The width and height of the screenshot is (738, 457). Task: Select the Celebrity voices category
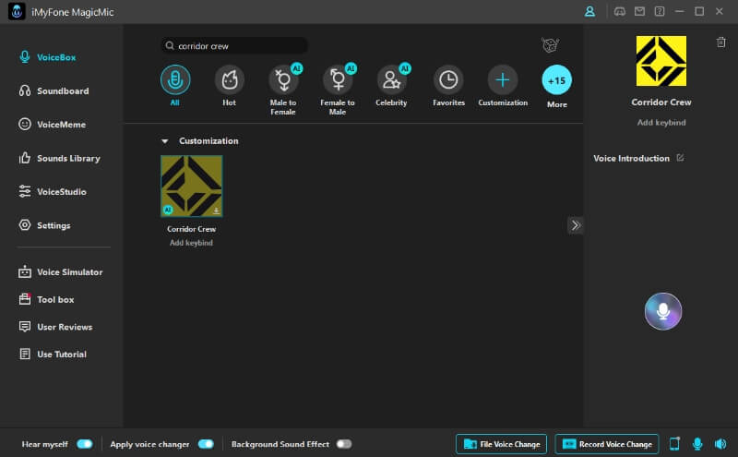point(391,79)
